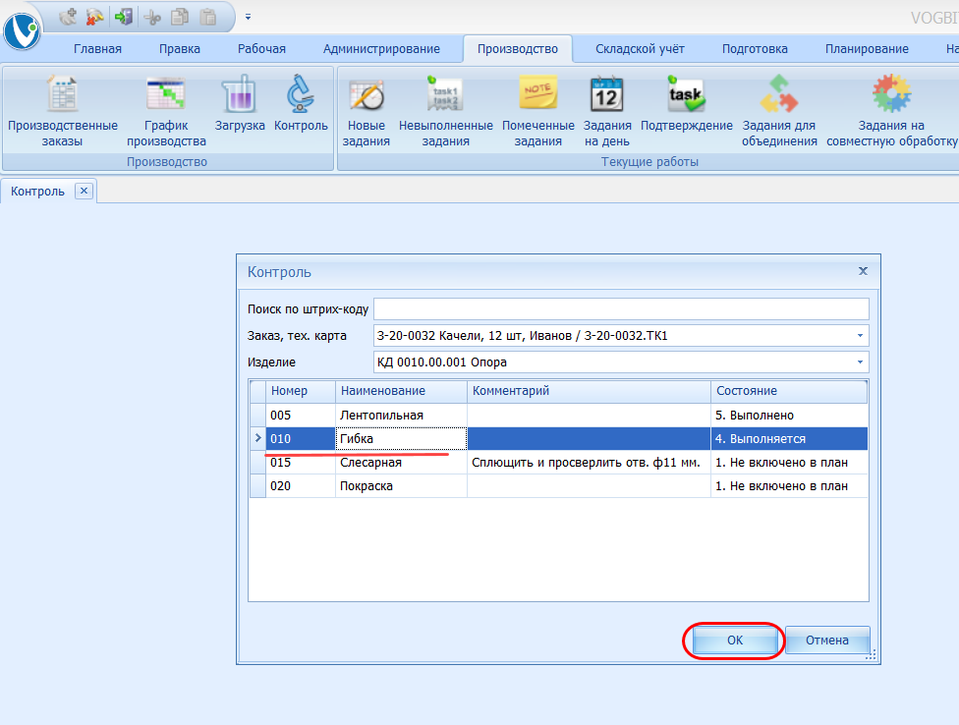
Task: Click the Отмена button
Action: [826, 641]
